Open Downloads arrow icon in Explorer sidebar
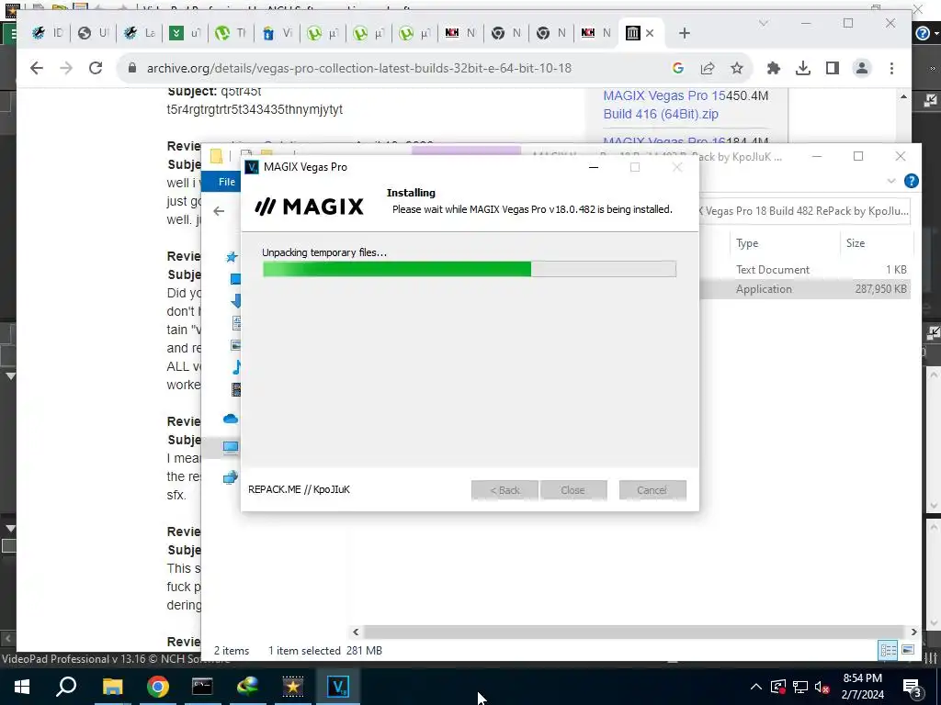 pyautogui.click(x=236, y=300)
